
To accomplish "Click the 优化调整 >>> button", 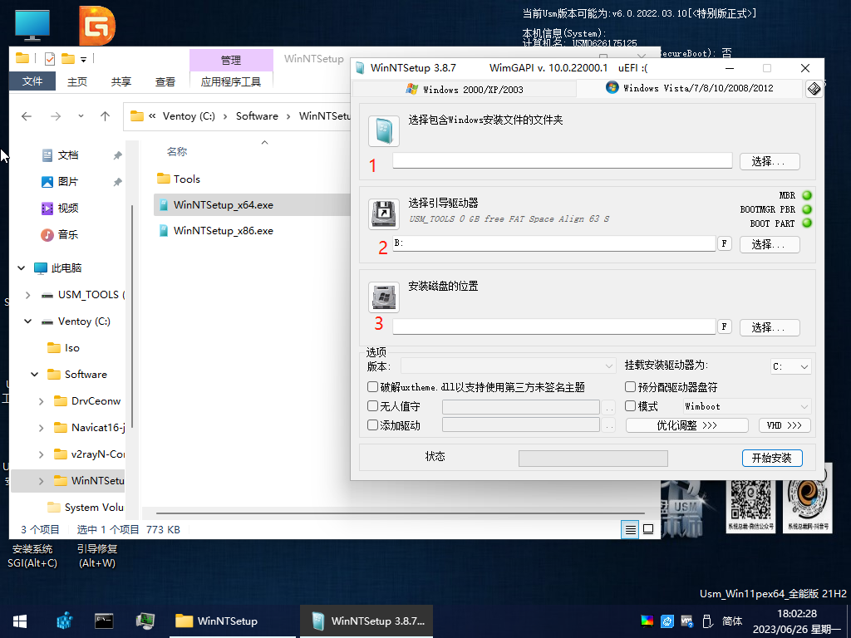I will coord(686,425).
